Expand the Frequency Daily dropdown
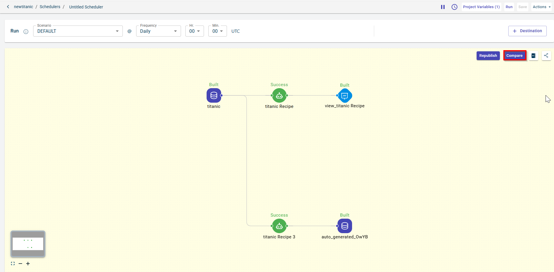Screen dimensions: 554x272 pyautogui.click(x=158, y=31)
